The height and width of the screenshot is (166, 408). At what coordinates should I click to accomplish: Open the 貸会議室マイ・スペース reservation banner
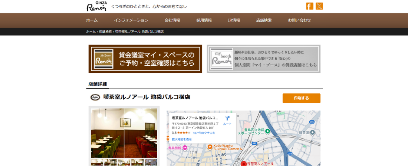click(x=145, y=59)
